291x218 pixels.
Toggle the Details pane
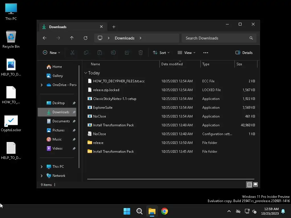tap(244, 53)
